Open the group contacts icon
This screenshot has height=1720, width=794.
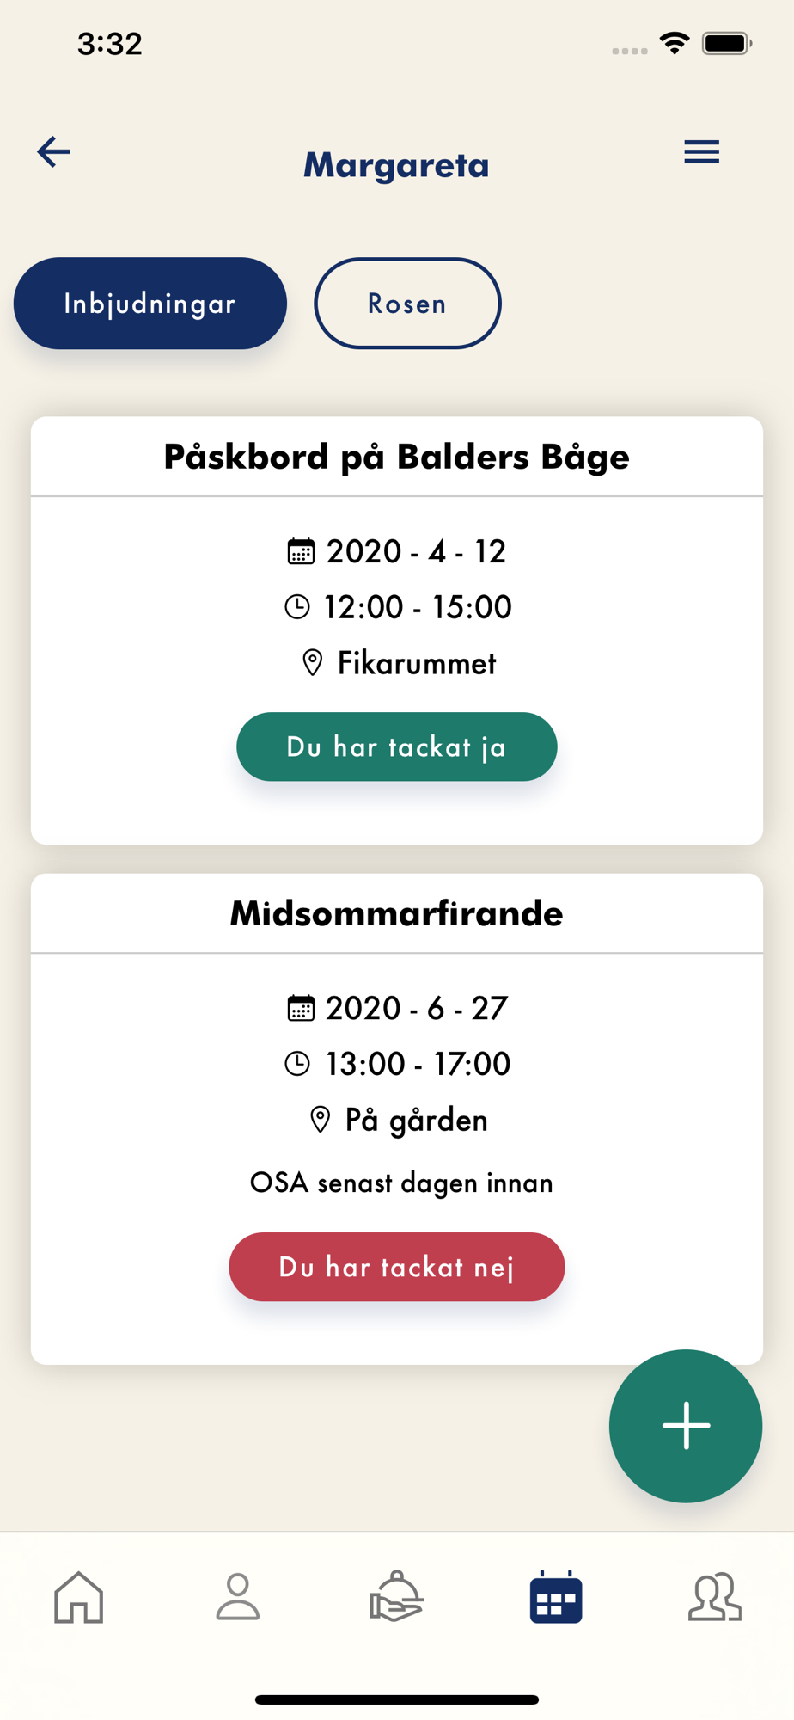pos(714,1598)
